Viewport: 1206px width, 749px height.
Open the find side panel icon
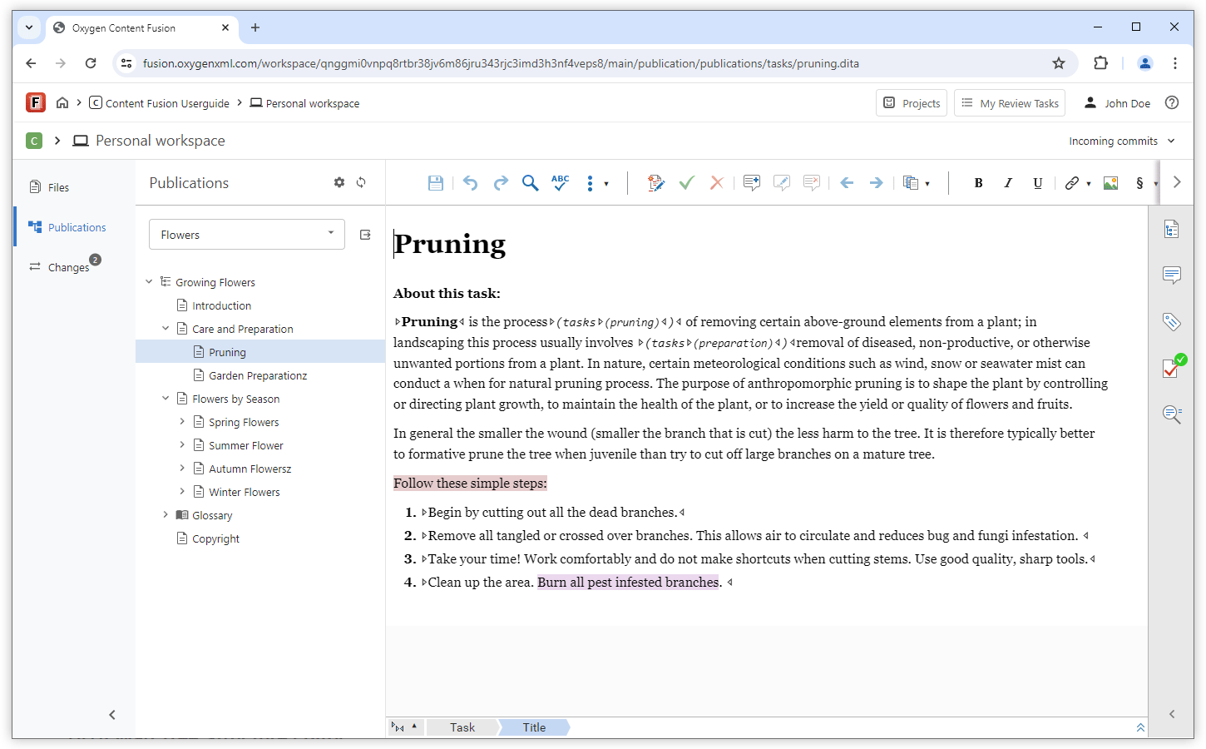(x=1172, y=414)
